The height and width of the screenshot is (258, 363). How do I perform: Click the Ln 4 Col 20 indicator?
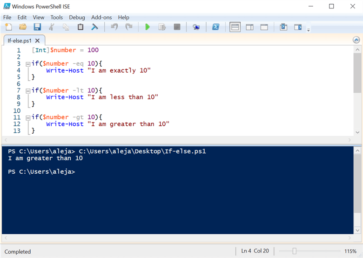click(255, 251)
